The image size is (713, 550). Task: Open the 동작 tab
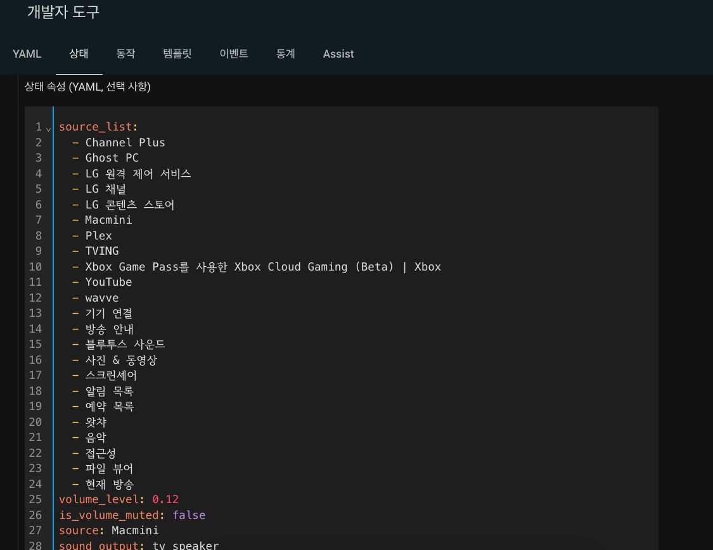(x=125, y=54)
